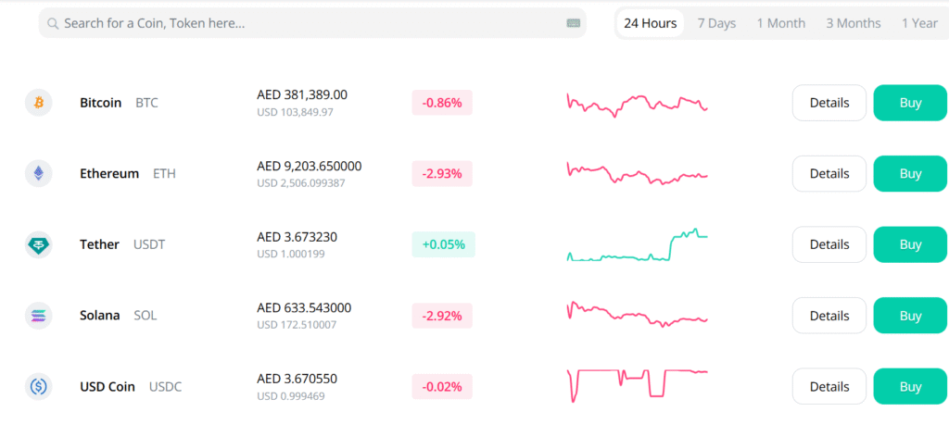Viewport: 949px width, 424px height.
Task: Click the magnifier icon in search bar
Action: (x=53, y=23)
